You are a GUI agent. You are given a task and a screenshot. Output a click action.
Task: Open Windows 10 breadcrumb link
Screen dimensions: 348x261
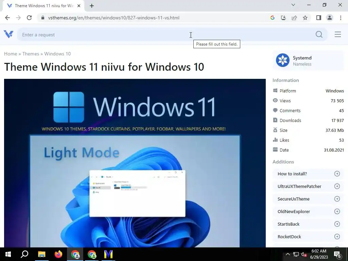click(57, 54)
